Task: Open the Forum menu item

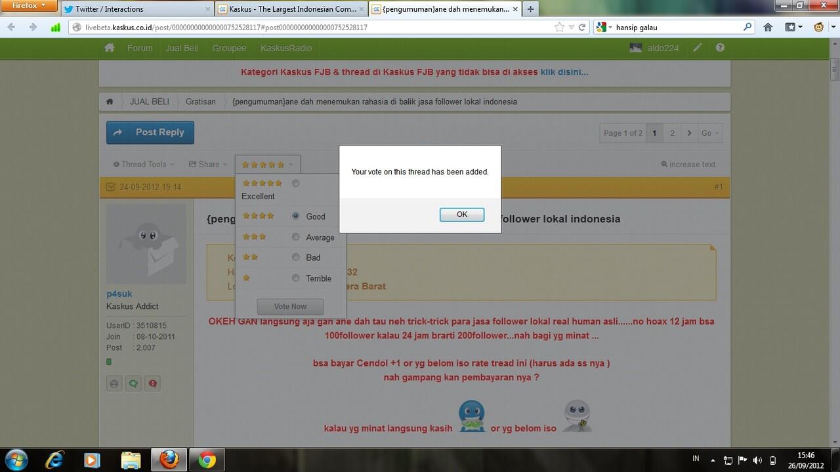Action: (140, 48)
